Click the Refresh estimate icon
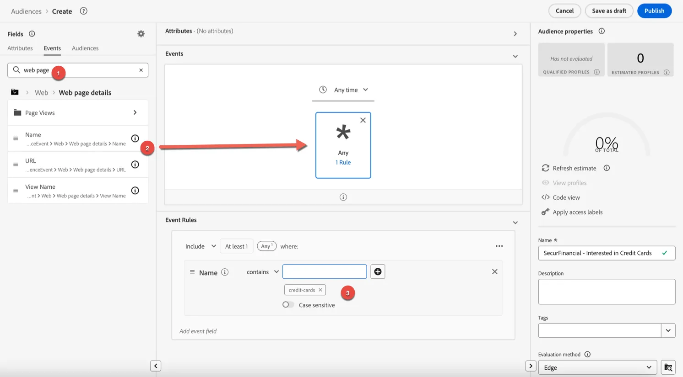683x377 pixels. (546, 168)
